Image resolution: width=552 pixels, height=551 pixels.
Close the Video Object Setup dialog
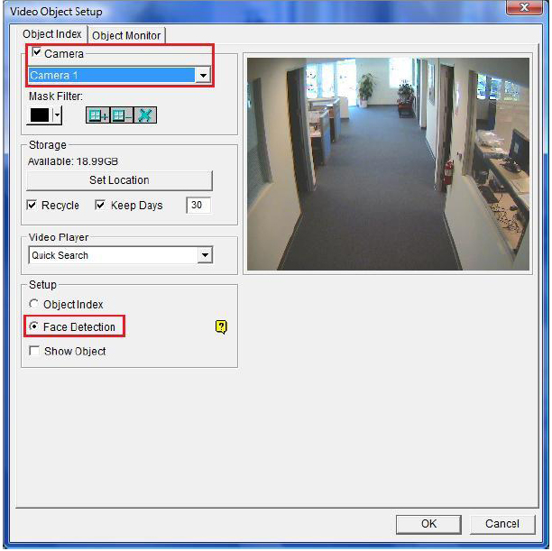click(x=524, y=7)
